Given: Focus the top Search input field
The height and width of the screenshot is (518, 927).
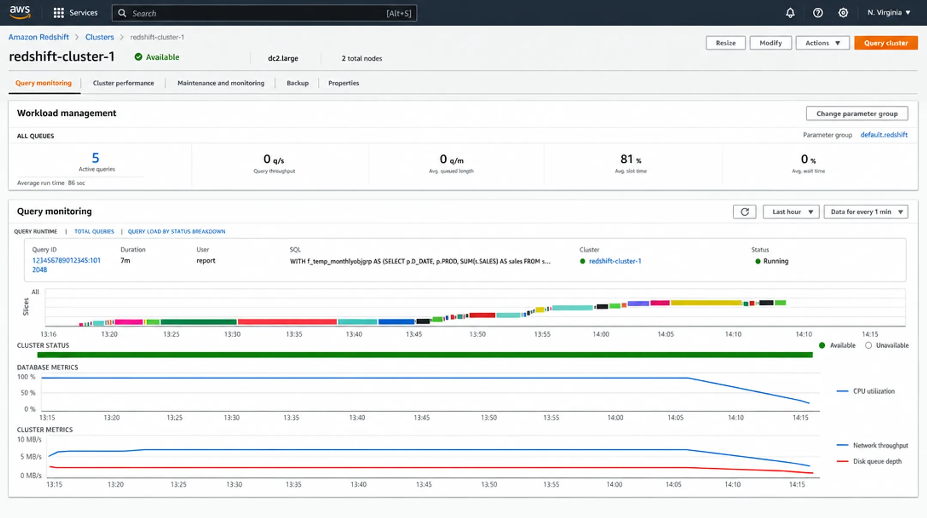Looking at the screenshot, I should tap(264, 13).
